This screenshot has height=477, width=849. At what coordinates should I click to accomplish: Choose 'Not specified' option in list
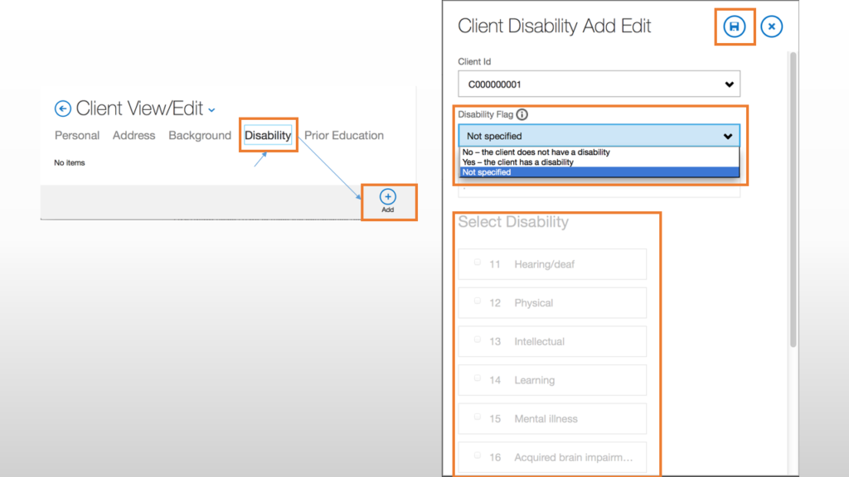(488, 172)
